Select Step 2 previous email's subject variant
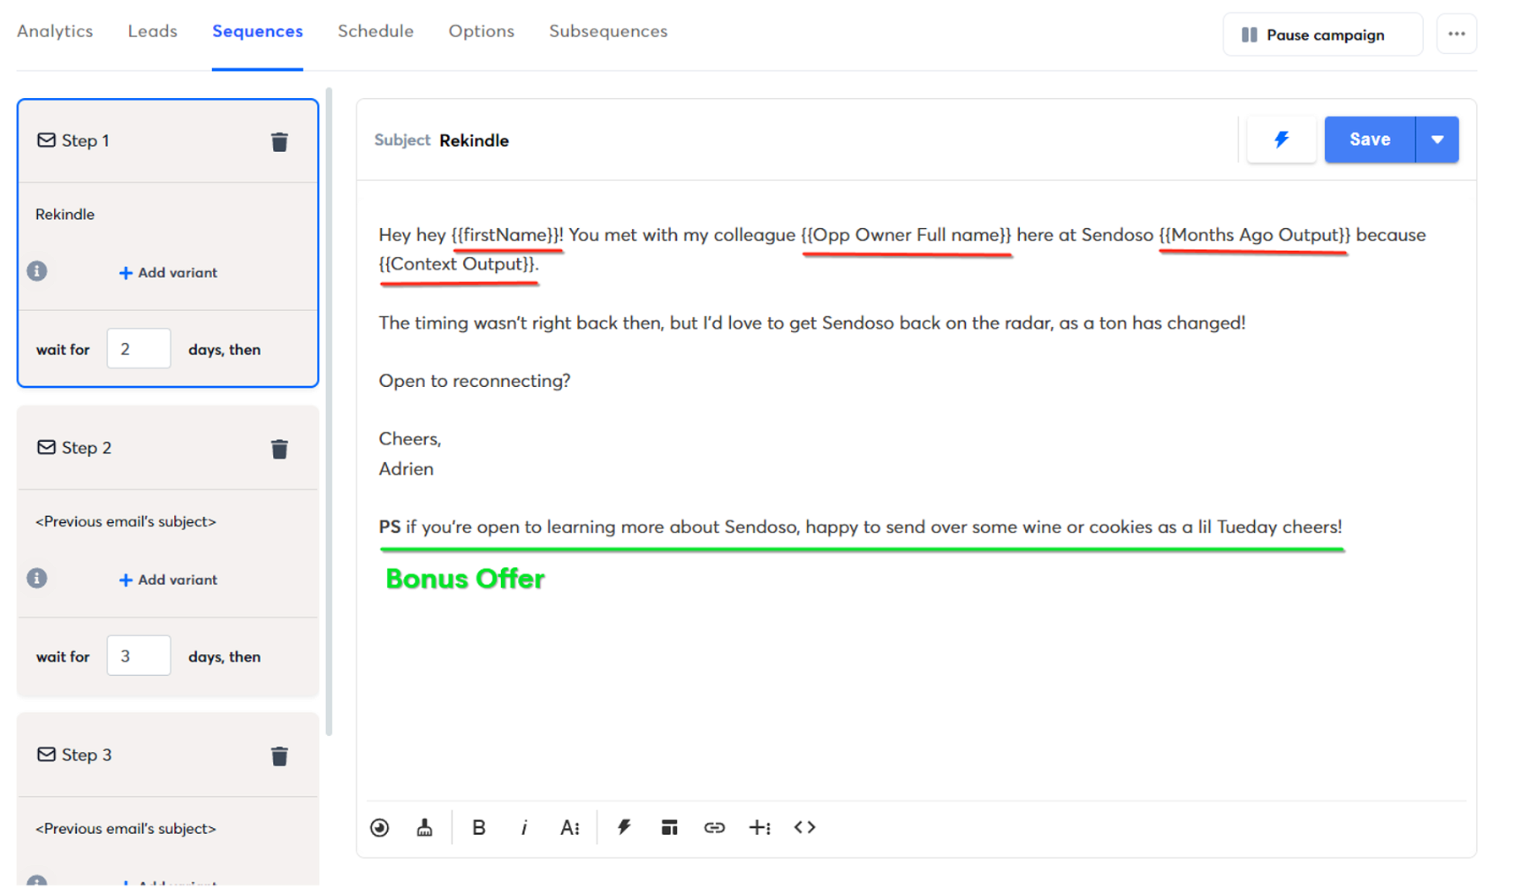 (x=126, y=521)
